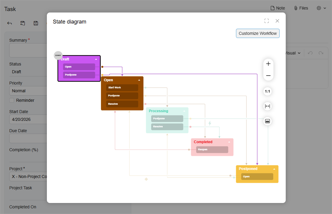Select Postpone transition in Processing node
The height and width of the screenshot is (214, 332).
coord(167,118)
